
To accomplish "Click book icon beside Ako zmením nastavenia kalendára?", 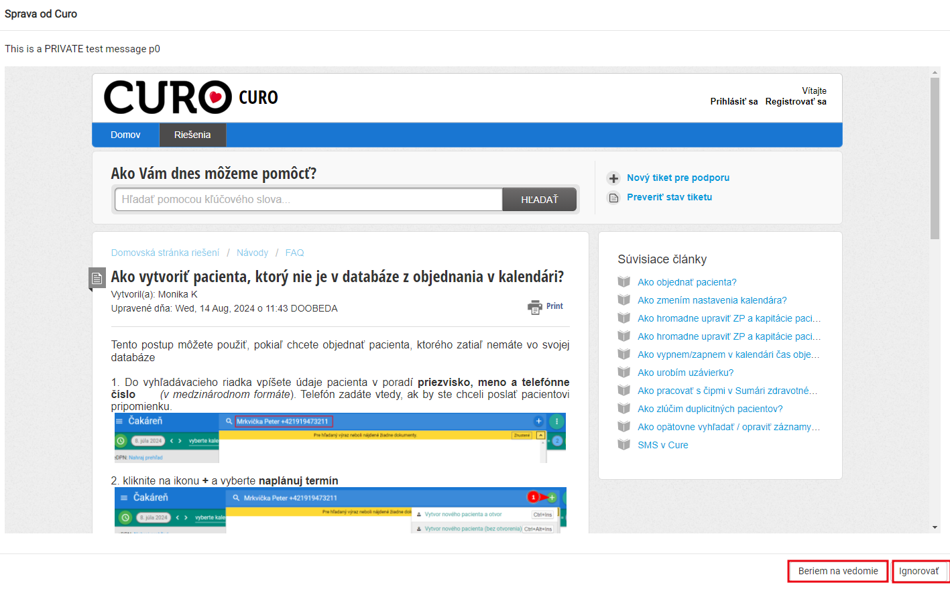I will [x=624, y=300].
